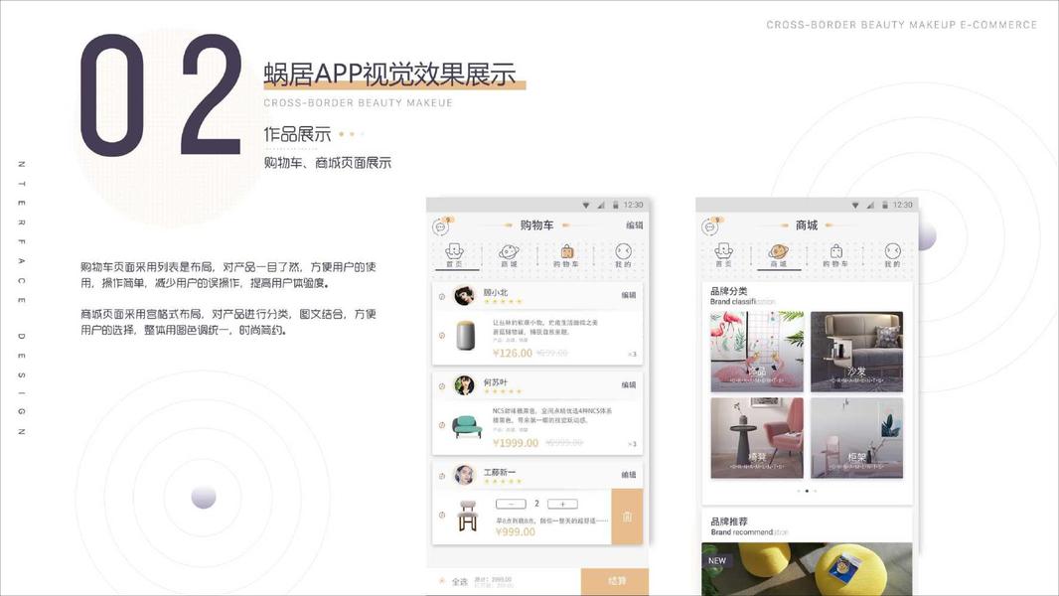Go to 首页 tab on 商城 screen
Screen dimensions: 1059x596
[724, 255]
